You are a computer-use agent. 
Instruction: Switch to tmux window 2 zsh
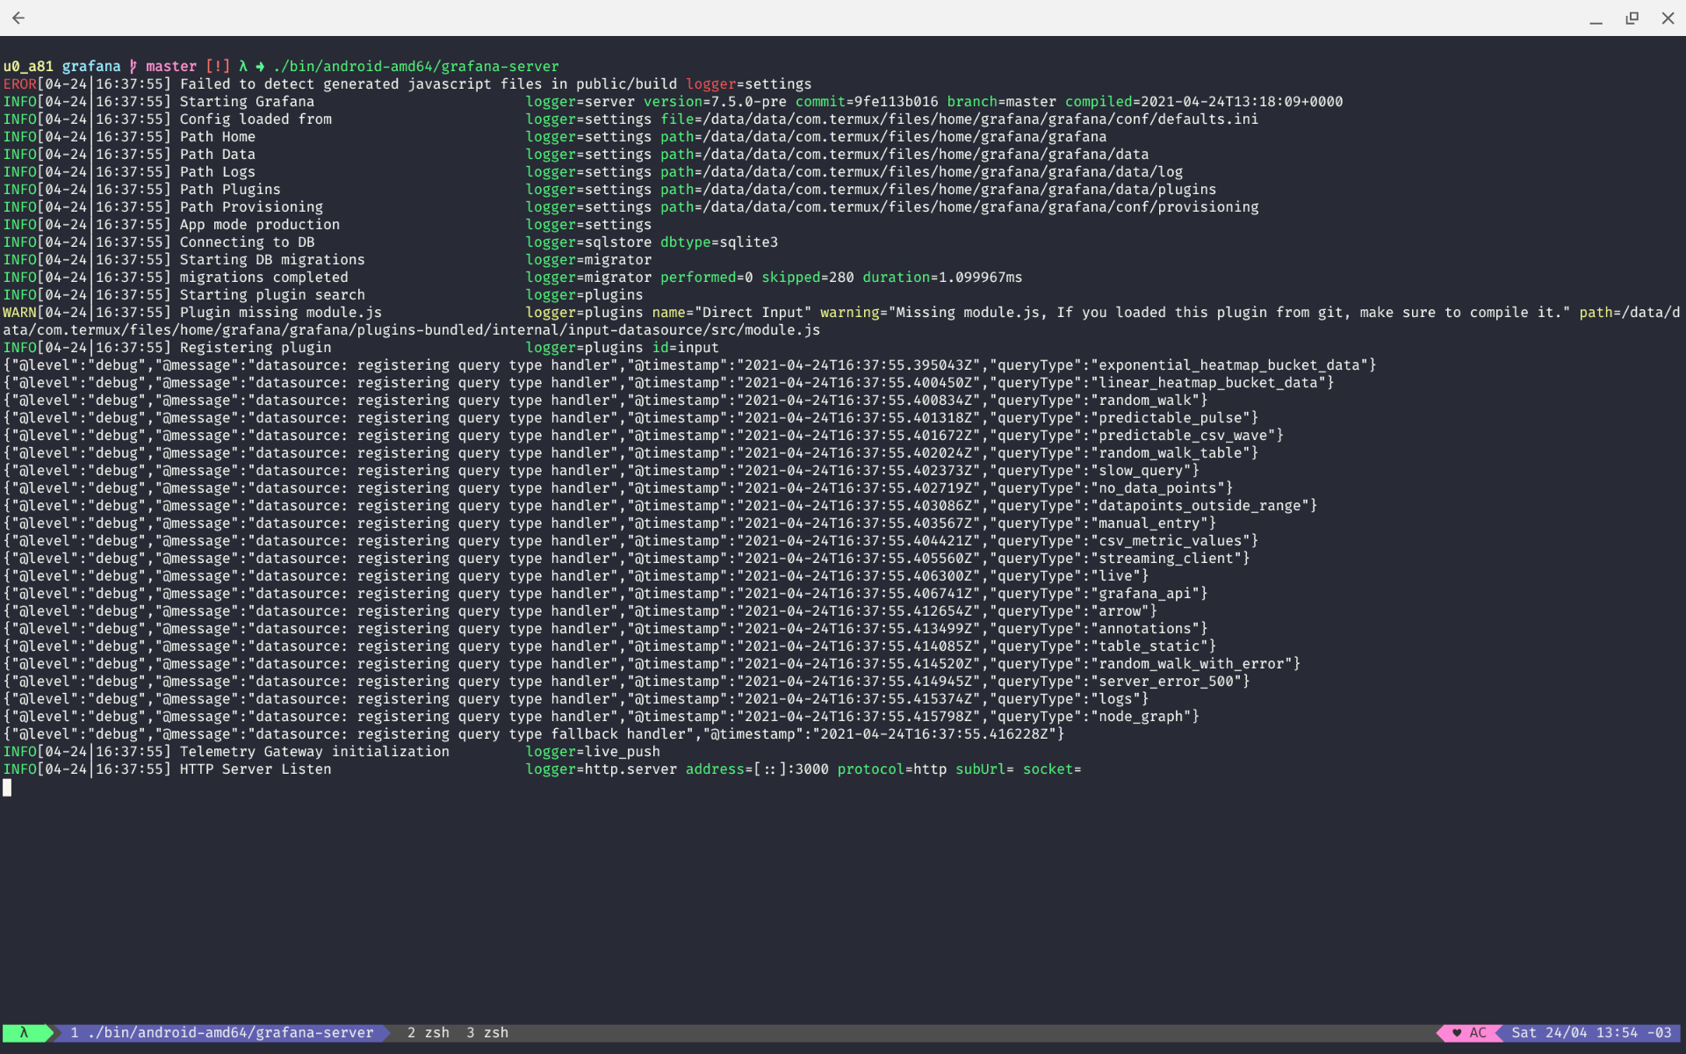pos(429,1033)
